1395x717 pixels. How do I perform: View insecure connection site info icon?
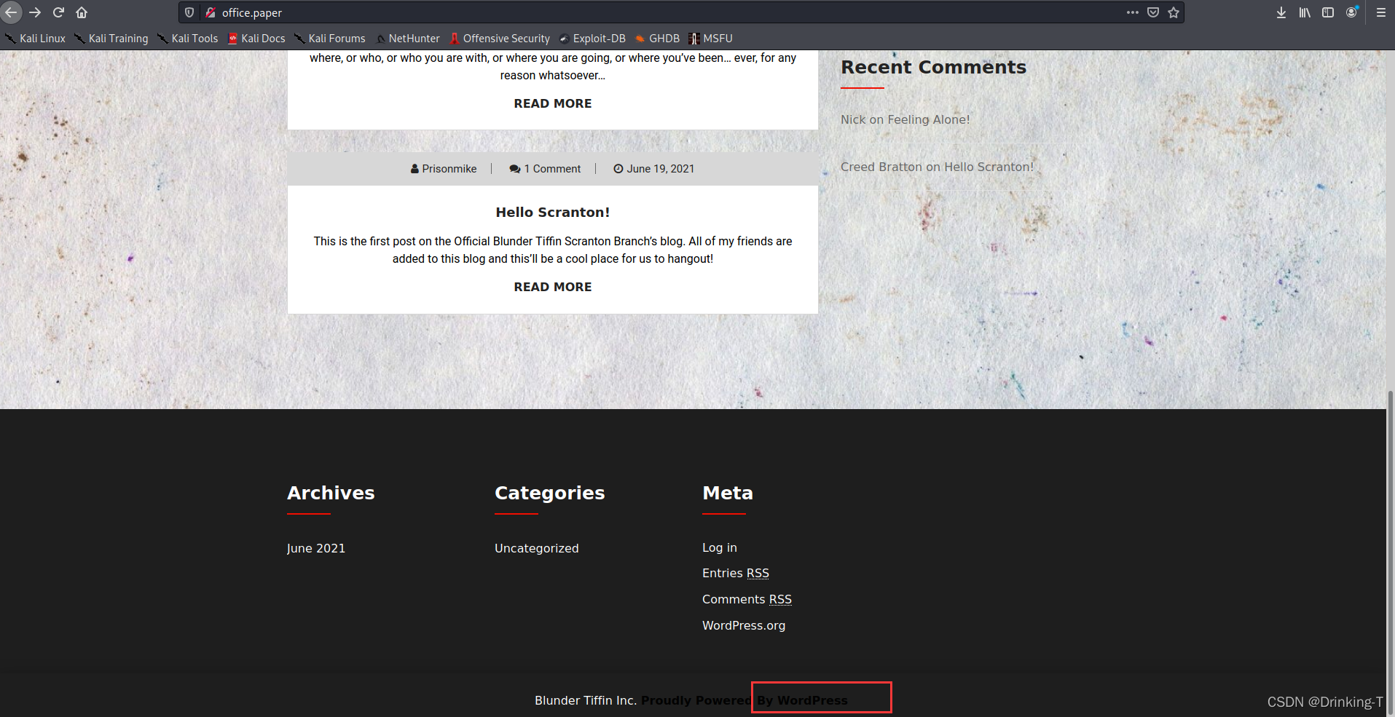pyautogui.click(x=211, y=12)
